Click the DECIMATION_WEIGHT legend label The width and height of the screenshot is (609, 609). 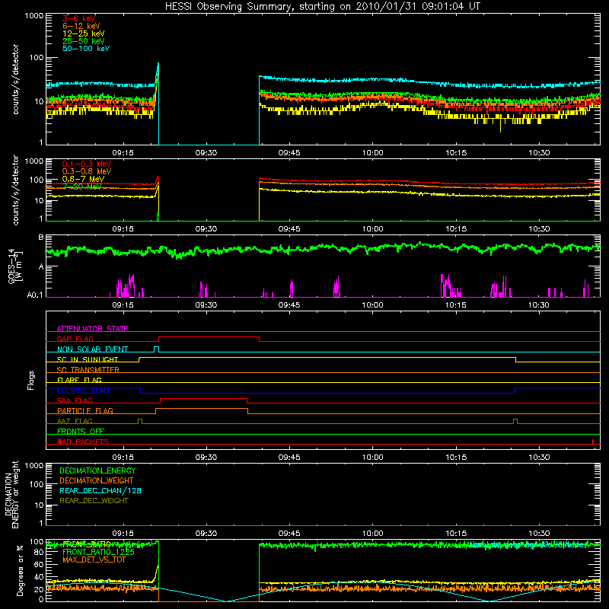[97, 480]
